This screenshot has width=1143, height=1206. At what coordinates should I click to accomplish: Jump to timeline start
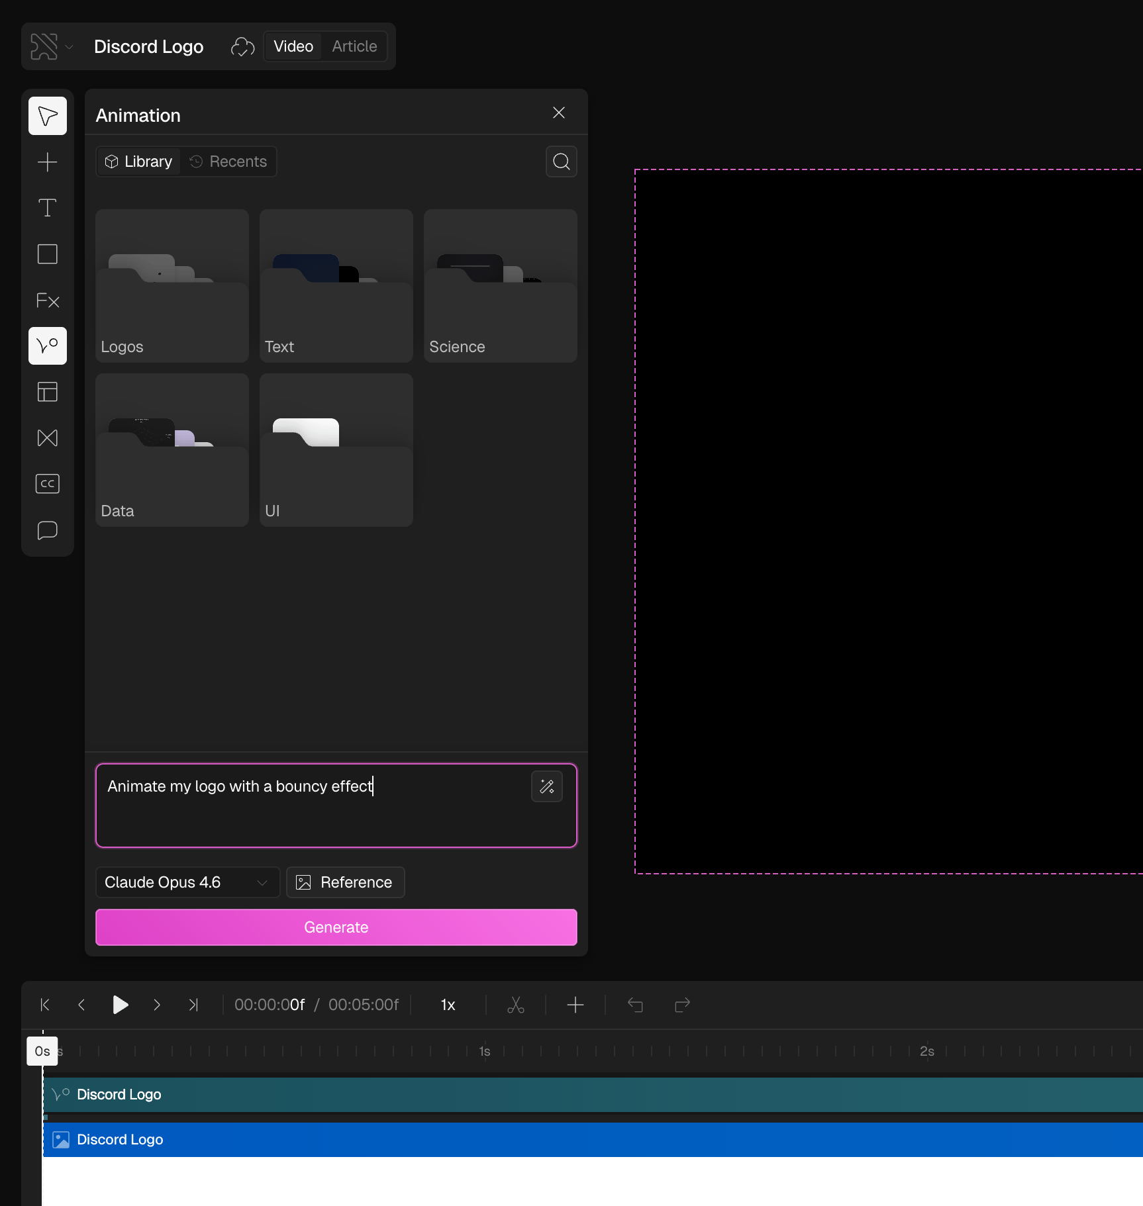[x=45, y=1005]
